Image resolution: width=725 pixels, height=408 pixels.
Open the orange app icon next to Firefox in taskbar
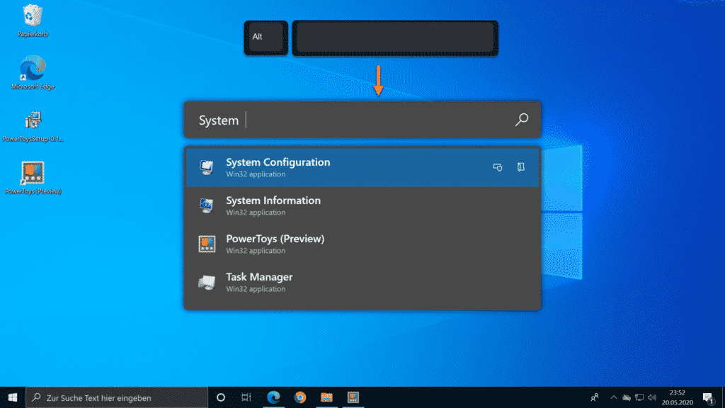[x=326, y=398]
